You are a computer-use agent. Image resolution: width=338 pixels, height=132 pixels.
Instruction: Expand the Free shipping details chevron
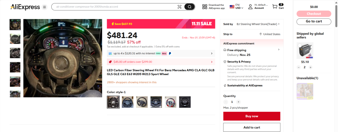point(279,50)
